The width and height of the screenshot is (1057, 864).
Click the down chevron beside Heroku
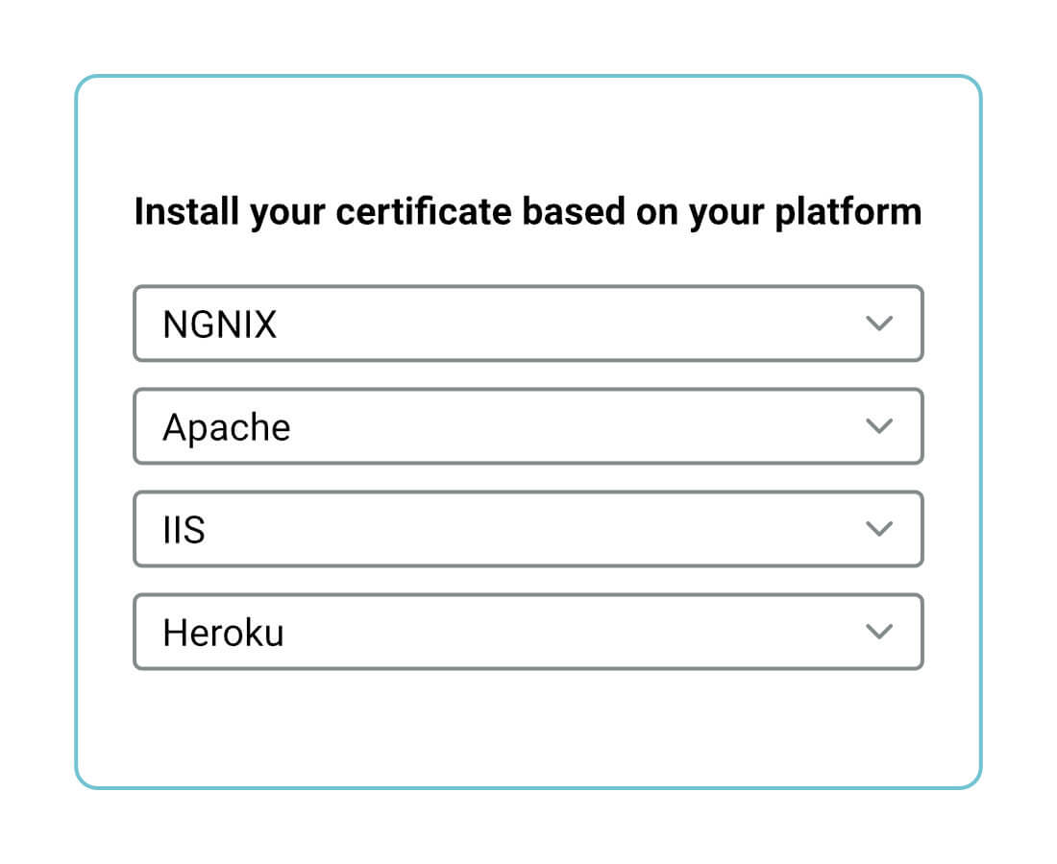[x=879, y=632]
